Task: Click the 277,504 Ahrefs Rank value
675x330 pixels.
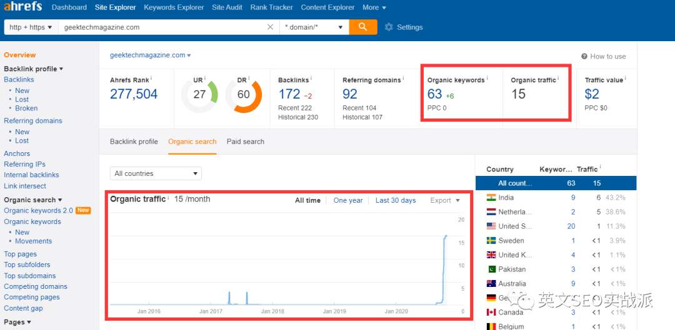Action: [134, 94]
